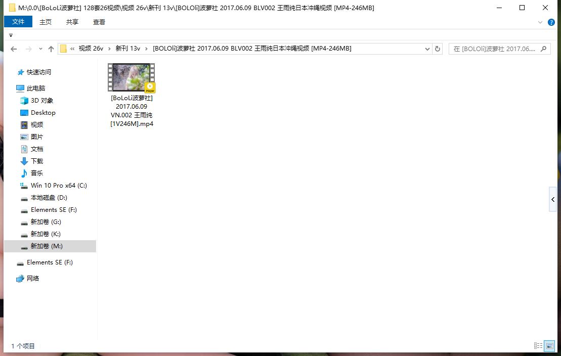Go to 新刊 13v in the breadcrumb
This screenshot has width=561, height=356.
click(127, 49)
